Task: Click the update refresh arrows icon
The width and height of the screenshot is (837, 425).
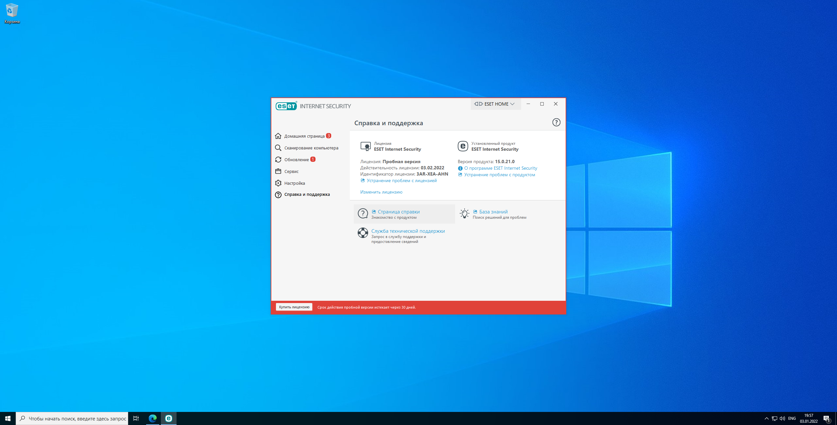Action: tap(278, 160)
